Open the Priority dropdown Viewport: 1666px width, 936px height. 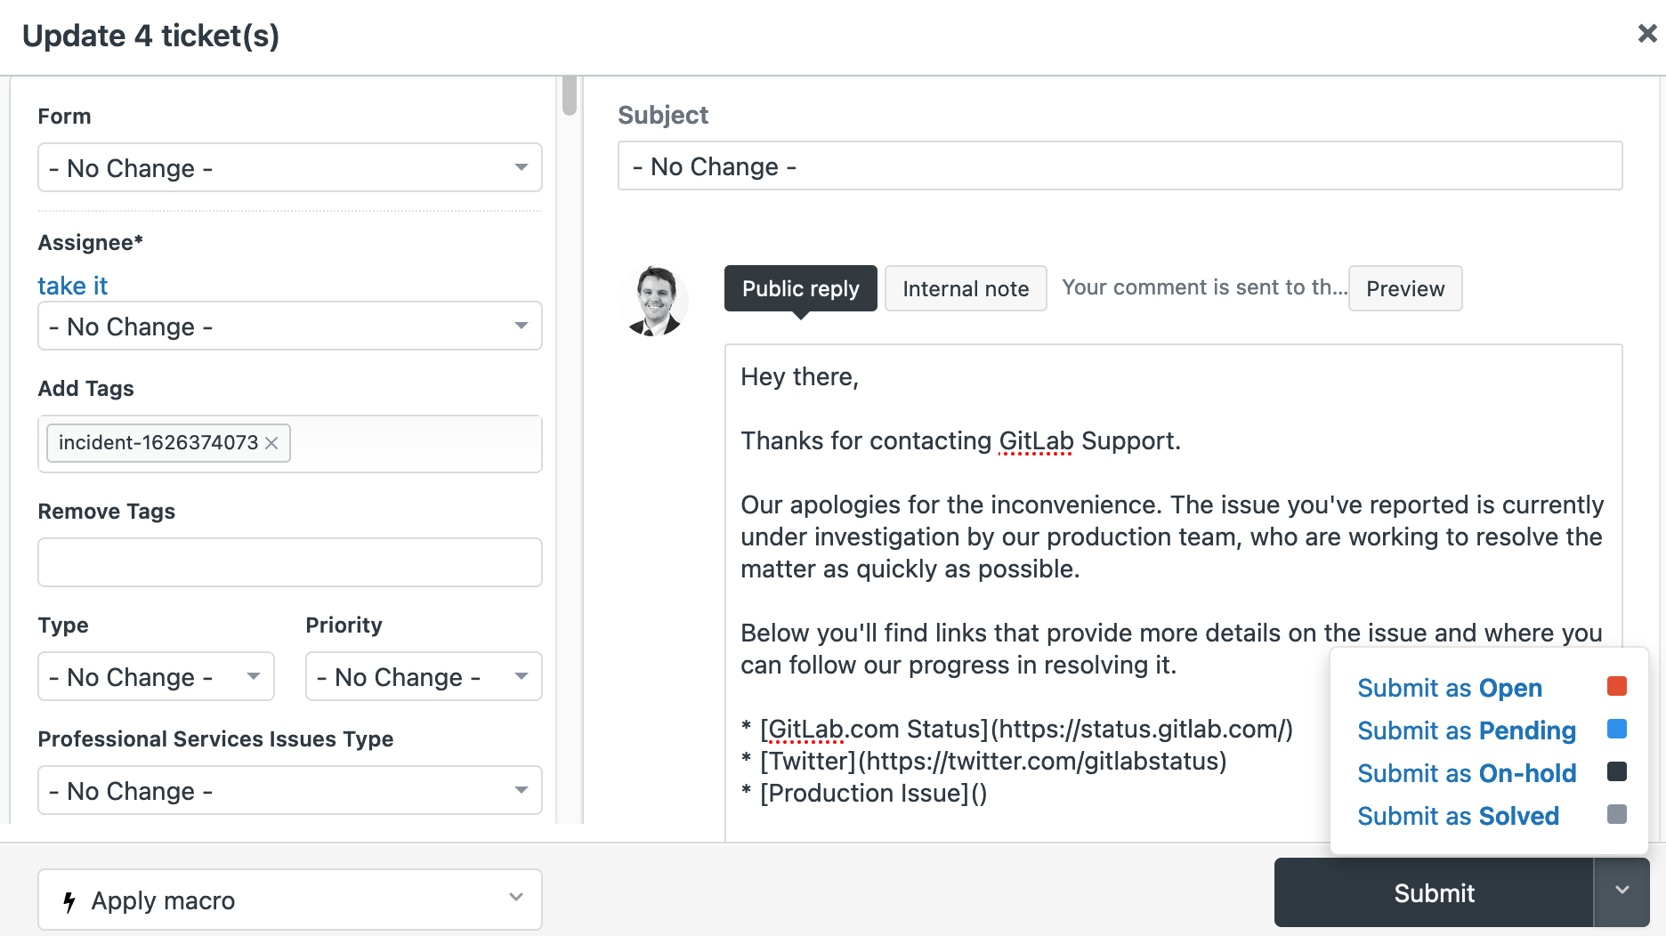(424, 676)
